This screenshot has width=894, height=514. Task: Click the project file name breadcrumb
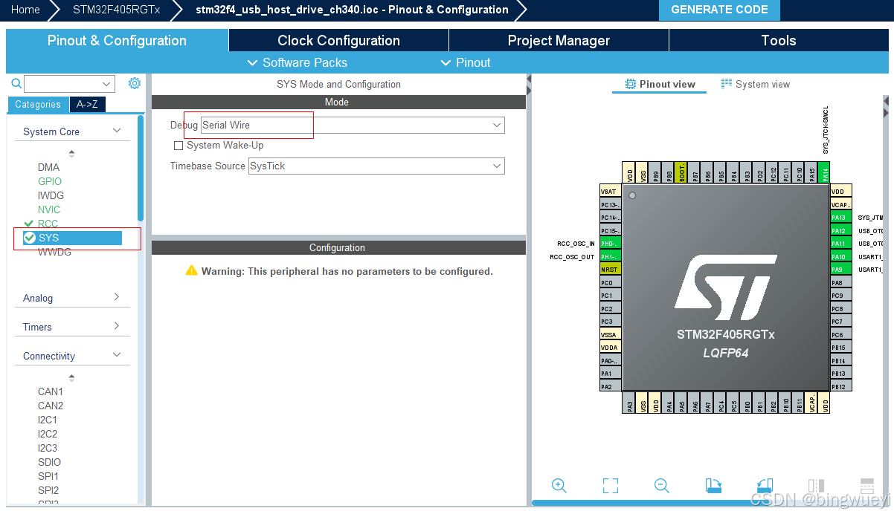[x=352, y=10]
